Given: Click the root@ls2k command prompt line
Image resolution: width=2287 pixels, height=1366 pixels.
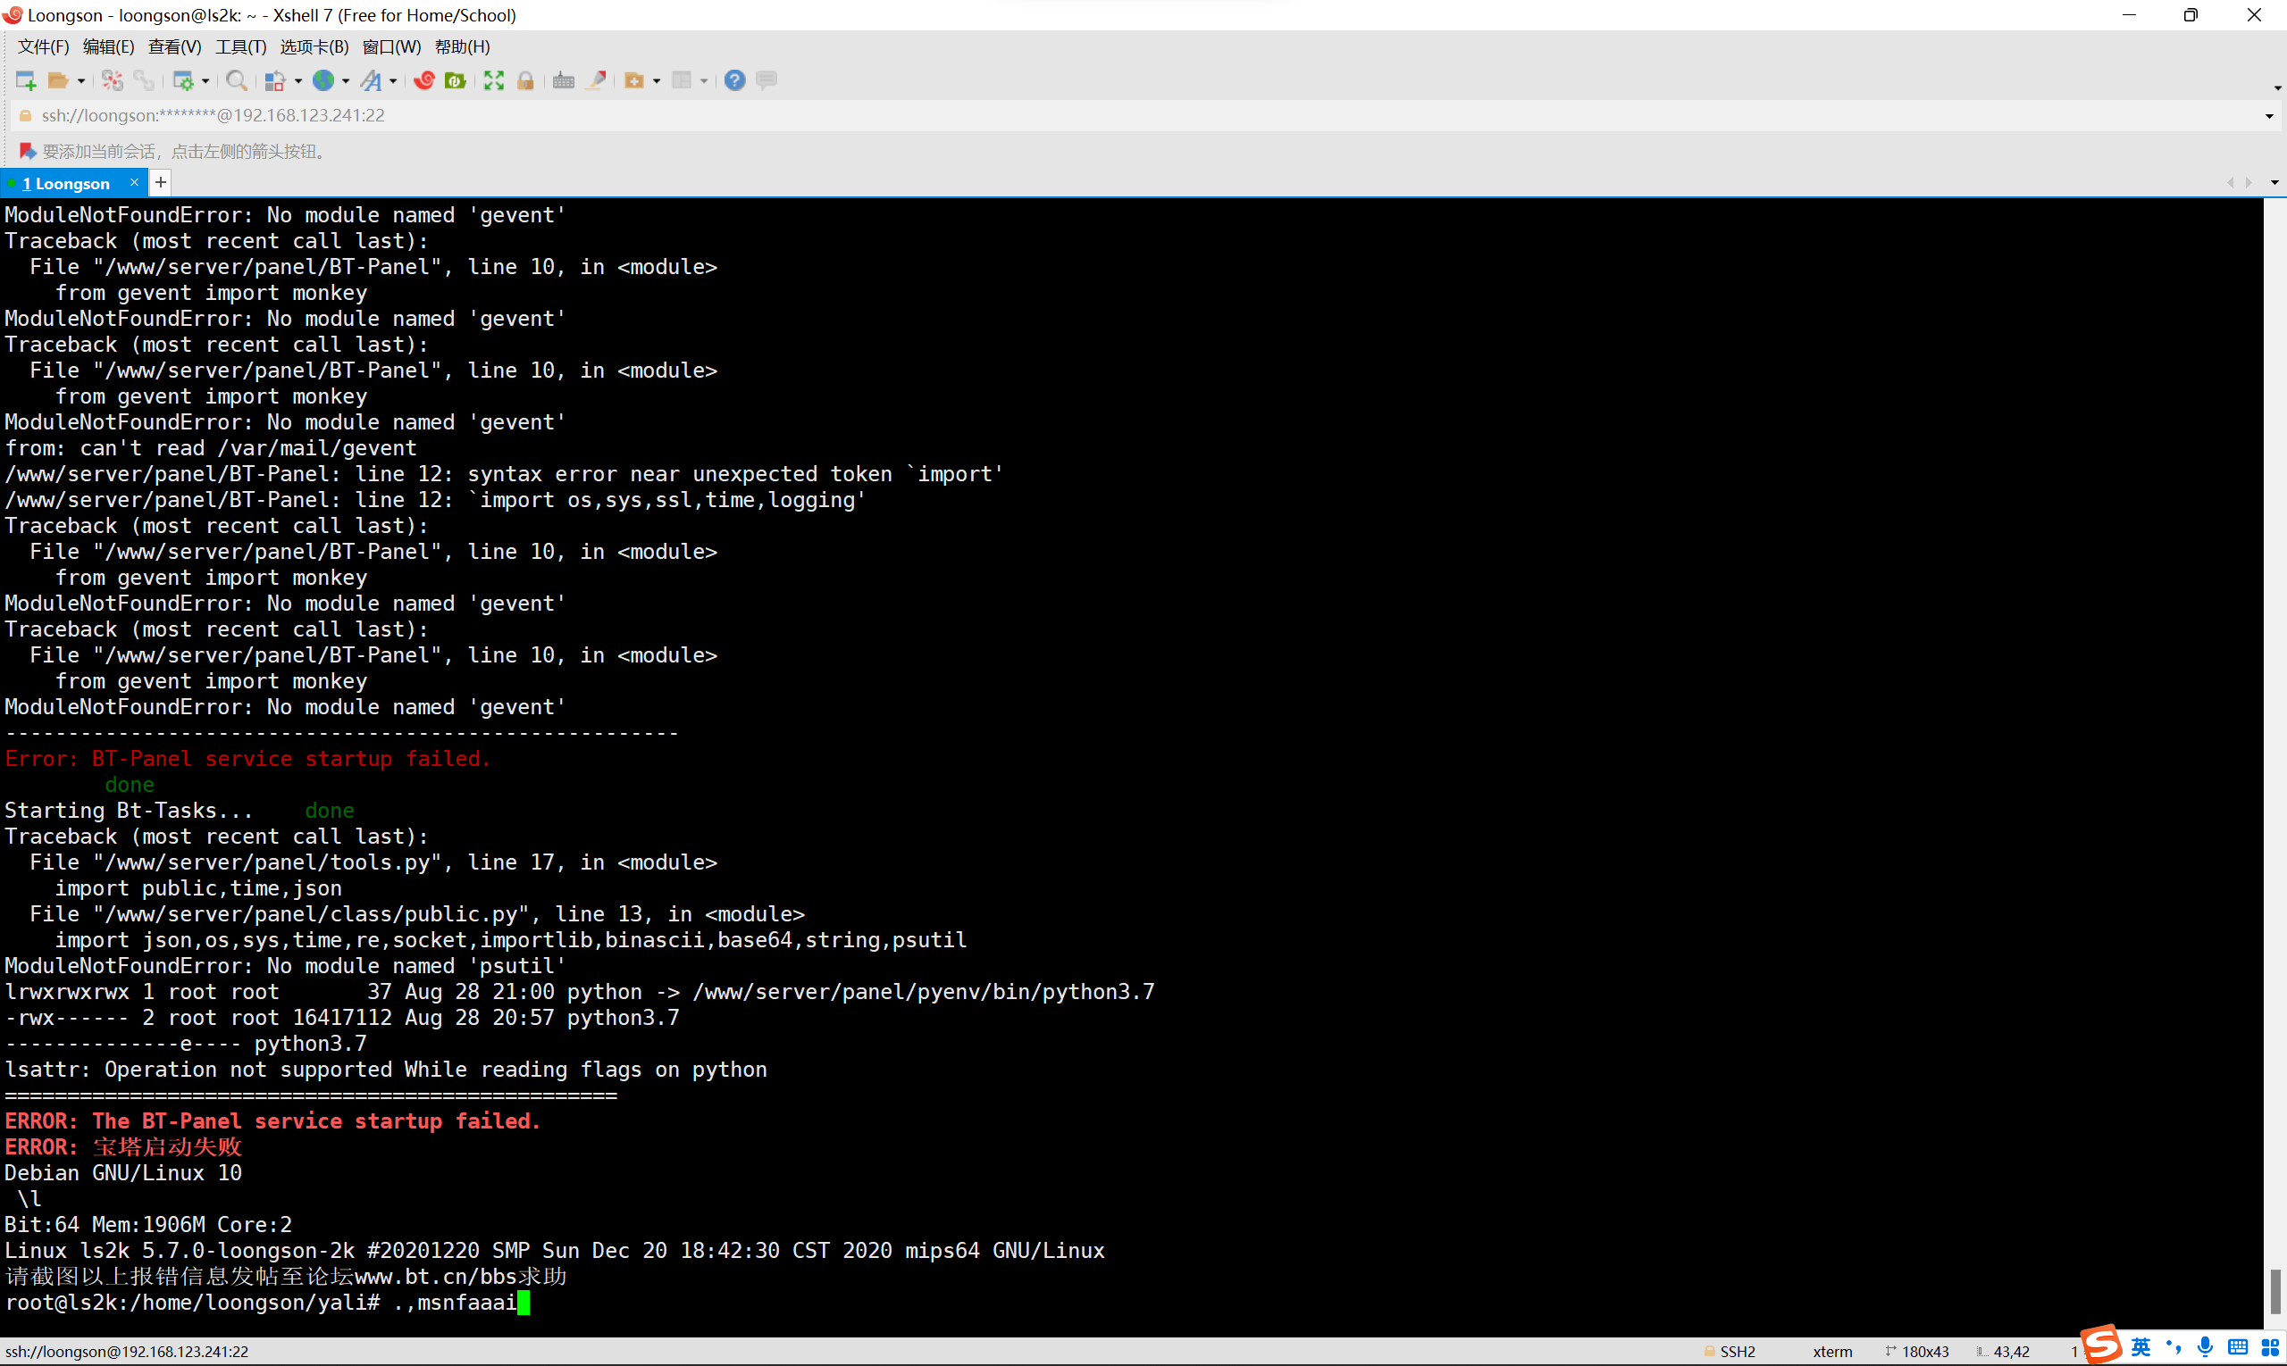Looking at the screenshot, I should (267, 1303).
